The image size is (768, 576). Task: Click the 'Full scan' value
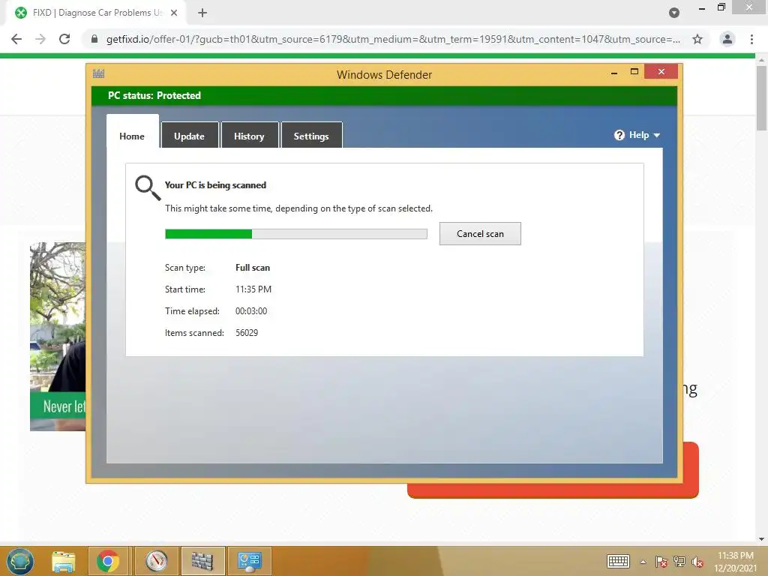253,268
